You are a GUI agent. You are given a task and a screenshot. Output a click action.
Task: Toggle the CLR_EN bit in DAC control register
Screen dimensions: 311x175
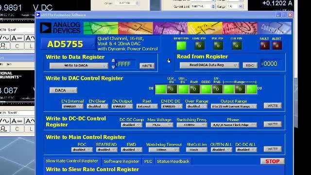pyautogui.click(x=172, y=89)
